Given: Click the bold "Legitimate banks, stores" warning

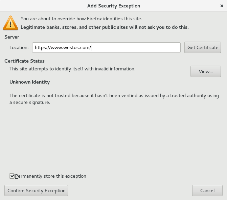Looking at the screenshot, I should [105, 27].
